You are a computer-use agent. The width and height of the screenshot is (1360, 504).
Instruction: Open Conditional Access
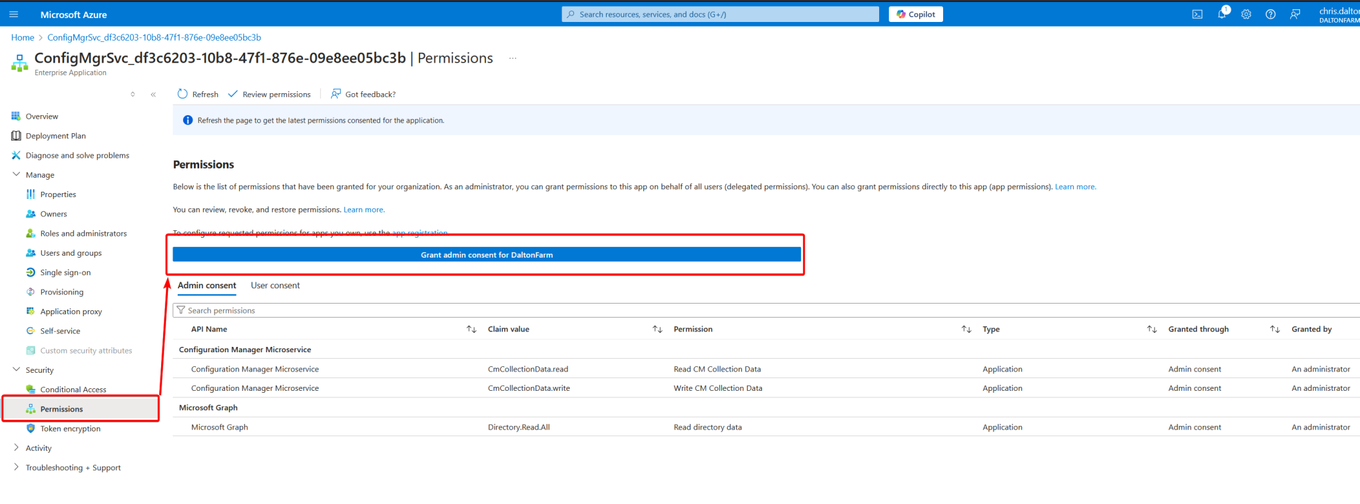[x=73, y=389]
